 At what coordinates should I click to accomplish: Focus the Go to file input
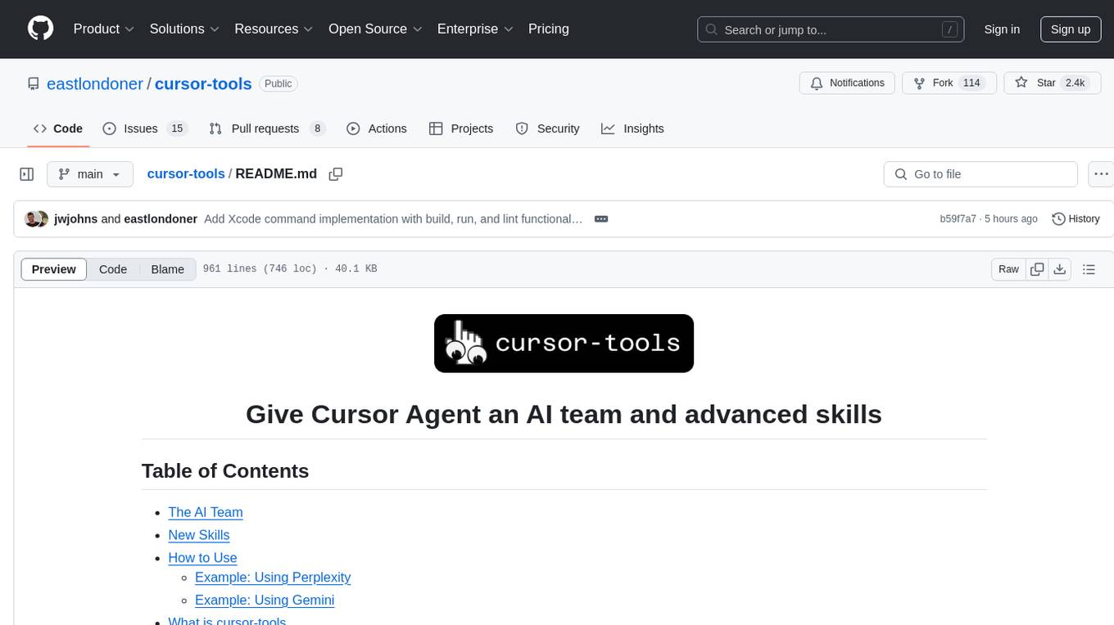coord(980,174)
